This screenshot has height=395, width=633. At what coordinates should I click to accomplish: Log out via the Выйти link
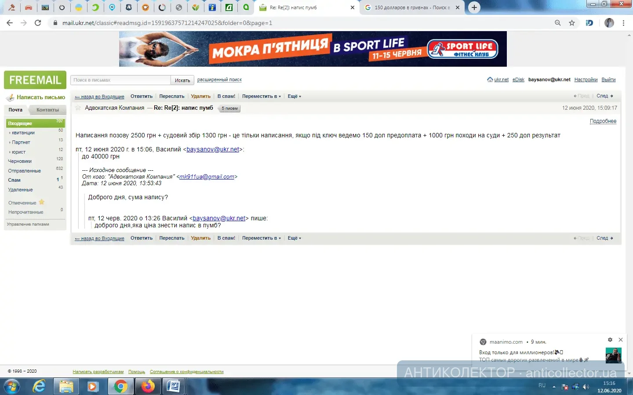coord(608,79)
